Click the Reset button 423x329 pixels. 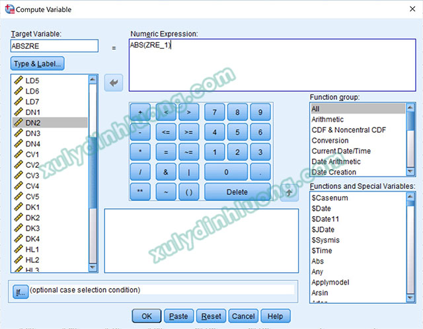click(x=211, y=316)
